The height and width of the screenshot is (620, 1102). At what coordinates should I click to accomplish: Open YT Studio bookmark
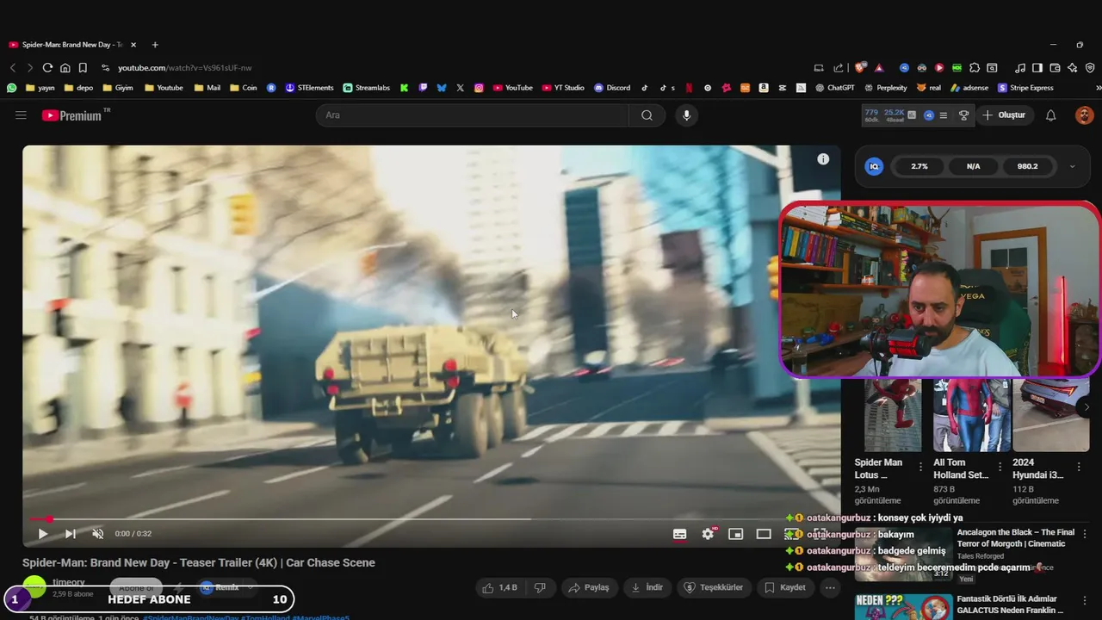pyautogui.click(x=563, y=88)
